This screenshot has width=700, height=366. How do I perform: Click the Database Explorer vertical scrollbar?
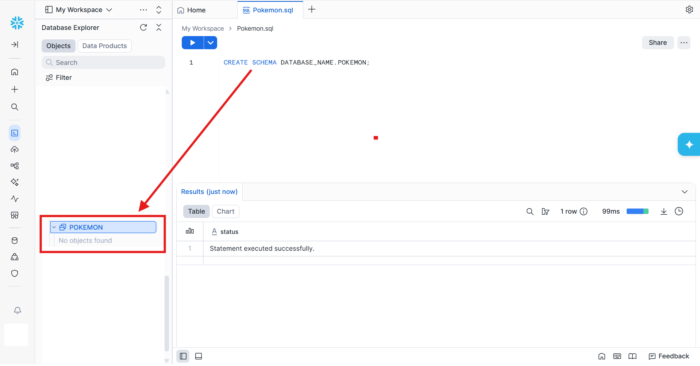click(x=167, y=313)
